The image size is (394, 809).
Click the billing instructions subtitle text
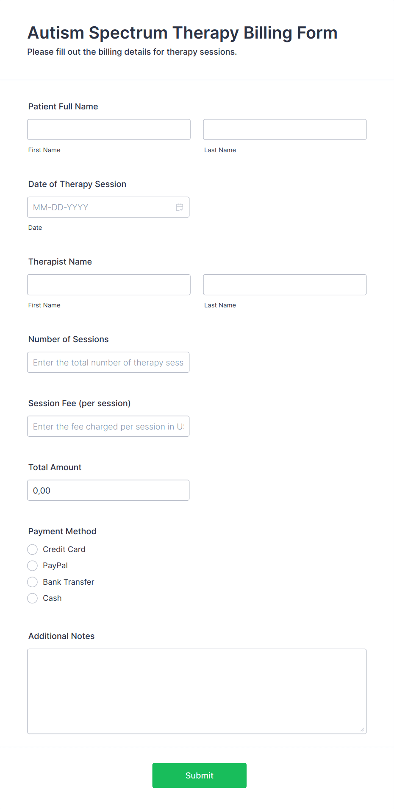click(x=132, y=52)
